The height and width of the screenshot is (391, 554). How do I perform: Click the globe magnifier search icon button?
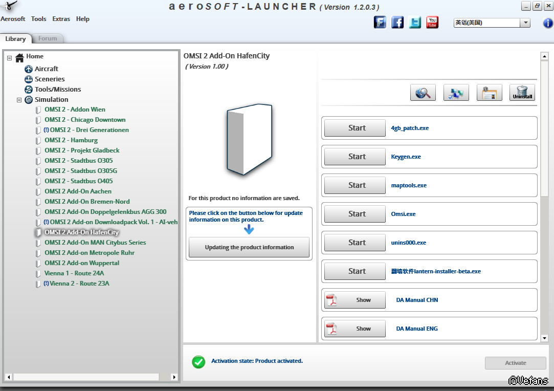(423, 93)
